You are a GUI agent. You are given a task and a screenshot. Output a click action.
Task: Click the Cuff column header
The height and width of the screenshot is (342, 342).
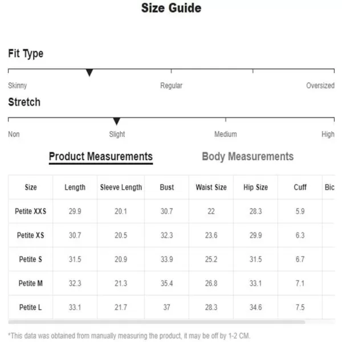(x=300, y=187)
